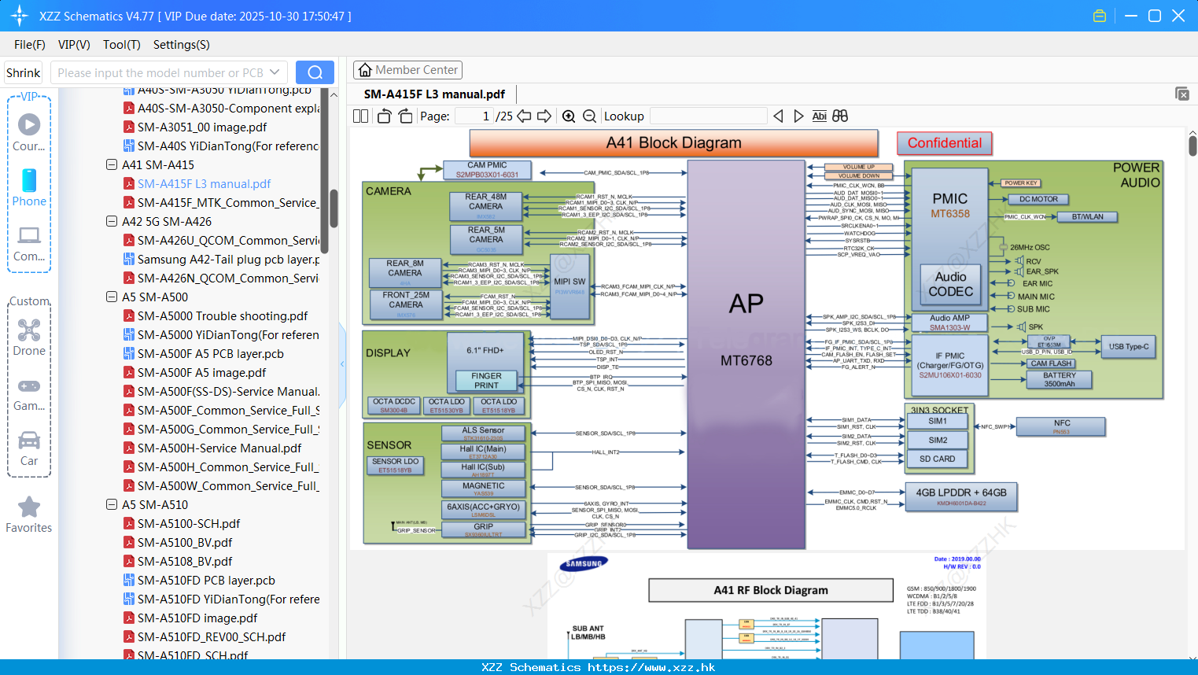This screenshot has width=1198, height=675.
Task: Open the File(F) menu
Action: (x=30, y=45)
